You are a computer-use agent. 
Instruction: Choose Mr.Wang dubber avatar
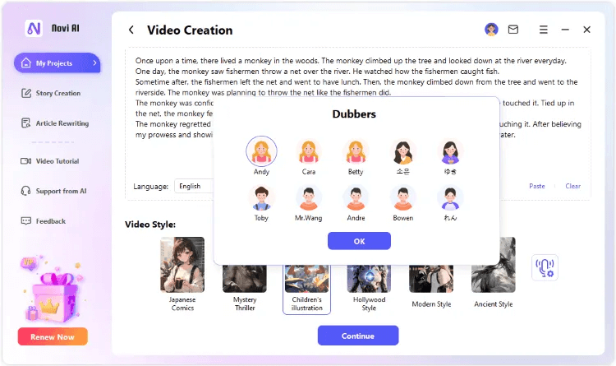(x=309, y=198)
